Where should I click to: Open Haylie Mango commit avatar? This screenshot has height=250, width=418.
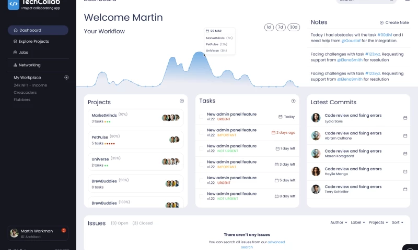click(x=316, y=171)
